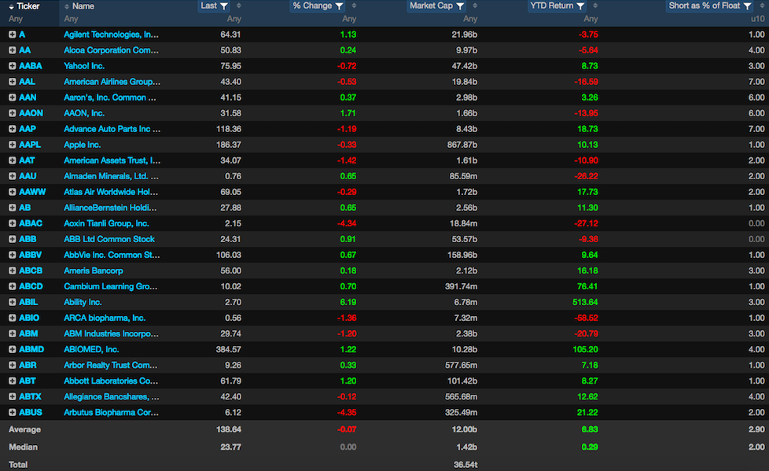Click sort arrows next to YTD Return column
Screen dimensions: 769x471
pos(595,6)
